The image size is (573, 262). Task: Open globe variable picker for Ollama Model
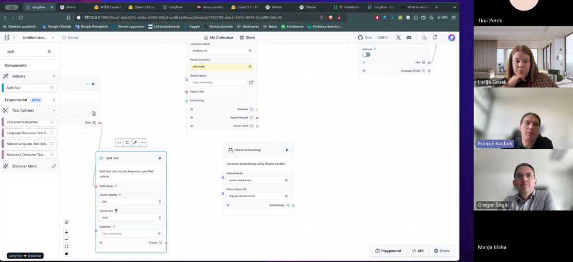coord(286,180)
